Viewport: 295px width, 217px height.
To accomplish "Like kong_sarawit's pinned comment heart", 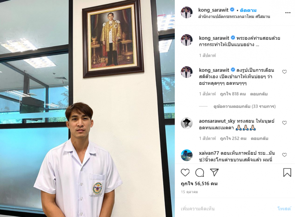I will click(x=284, y=72).
